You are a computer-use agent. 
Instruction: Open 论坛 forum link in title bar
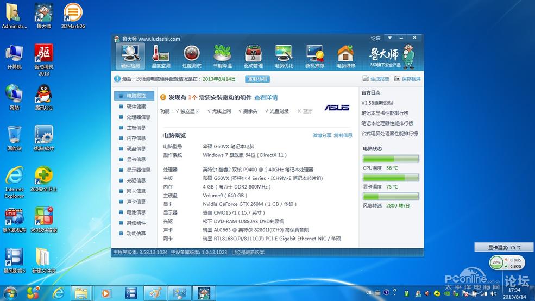click(x=375, y=38)
